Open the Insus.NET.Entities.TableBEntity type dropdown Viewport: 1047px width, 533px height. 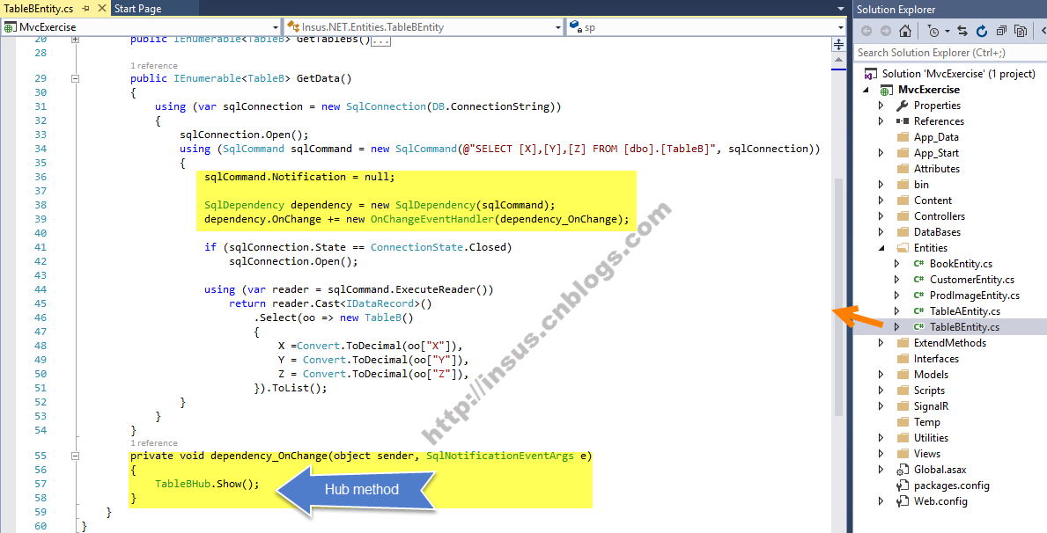558,27
